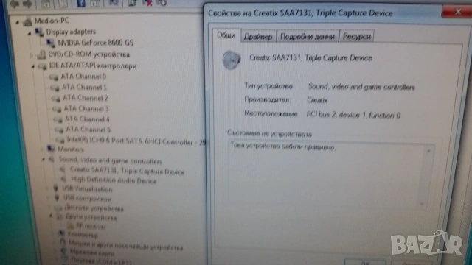Click the icon beside ATA Channel 3
472x265 pixels.
click(x=57, y=109)
